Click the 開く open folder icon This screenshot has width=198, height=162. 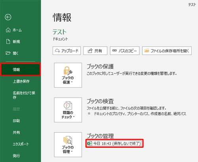coord(8,53)
